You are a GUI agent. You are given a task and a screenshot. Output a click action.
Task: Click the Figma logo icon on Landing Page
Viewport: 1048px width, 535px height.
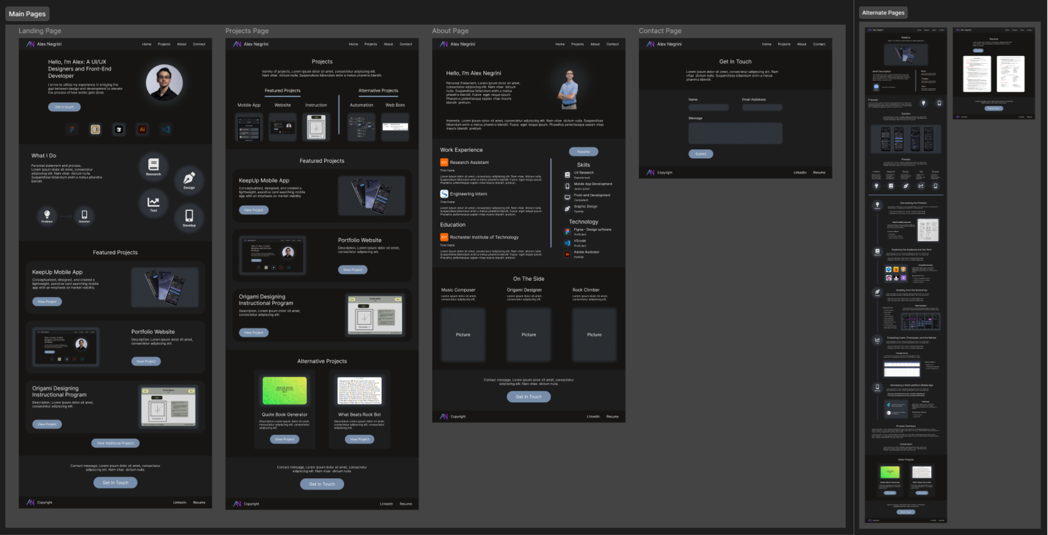pos(72,129)
